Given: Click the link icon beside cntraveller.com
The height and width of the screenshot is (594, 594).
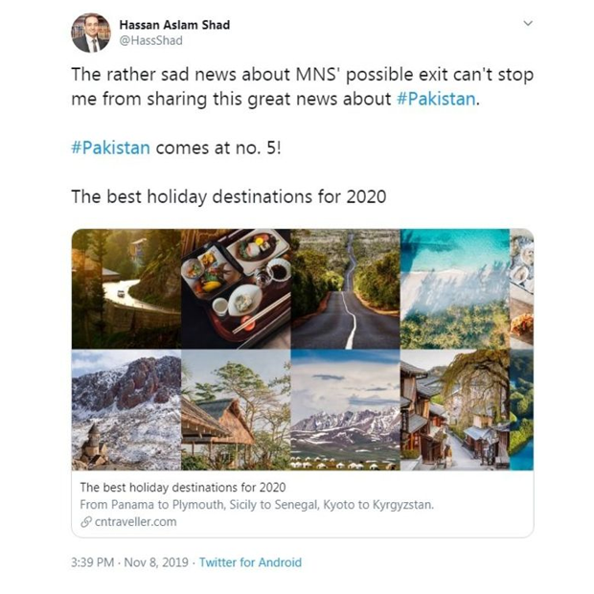Looking at the screenshot, I should [x=86, y=522].
